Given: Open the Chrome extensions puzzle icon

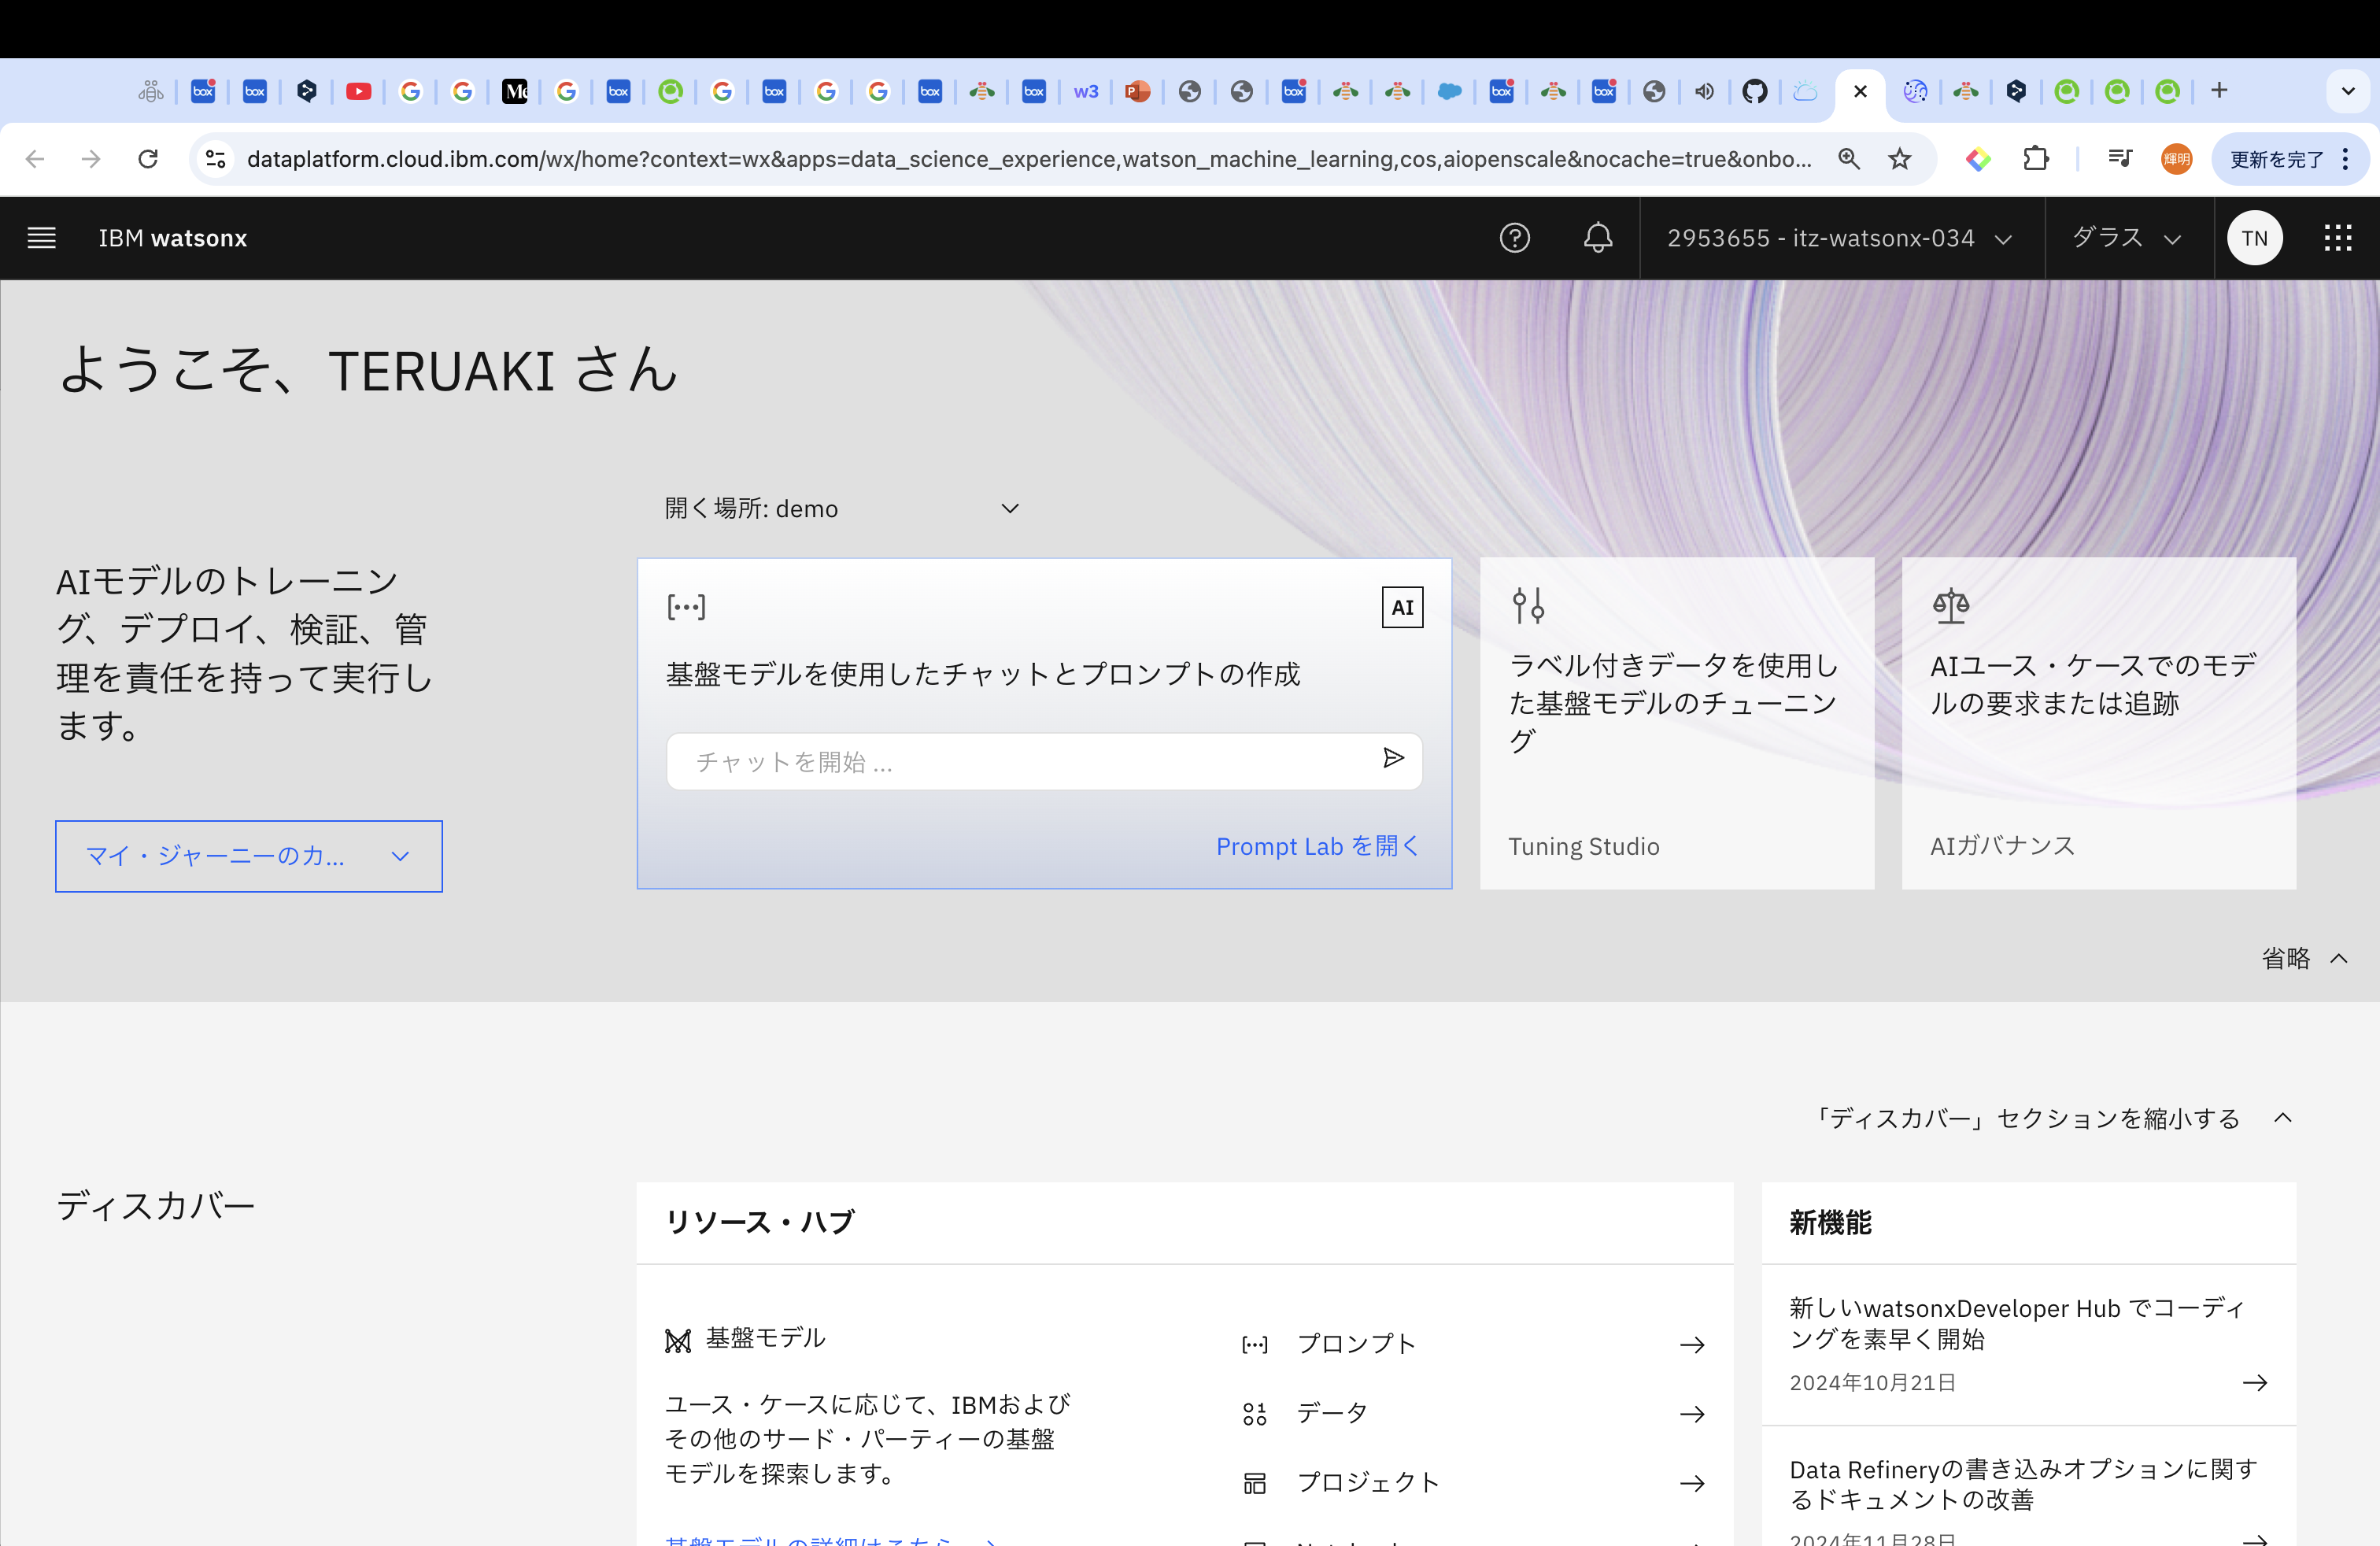Looking at the screenshot, I should (2035, 159).
